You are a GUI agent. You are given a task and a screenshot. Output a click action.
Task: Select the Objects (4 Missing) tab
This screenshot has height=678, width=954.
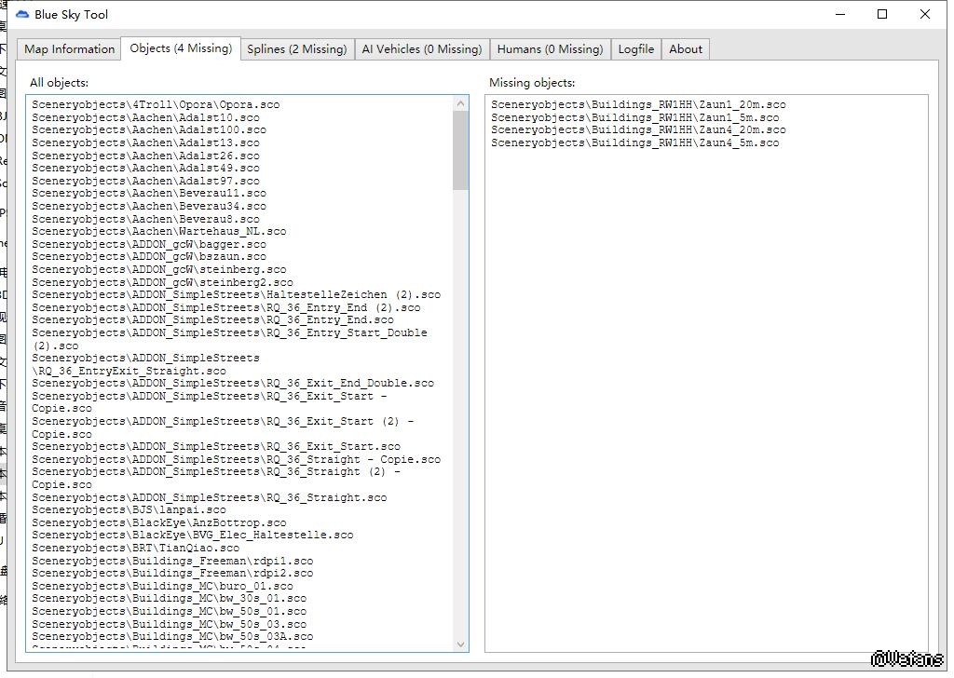pos(181,48)
